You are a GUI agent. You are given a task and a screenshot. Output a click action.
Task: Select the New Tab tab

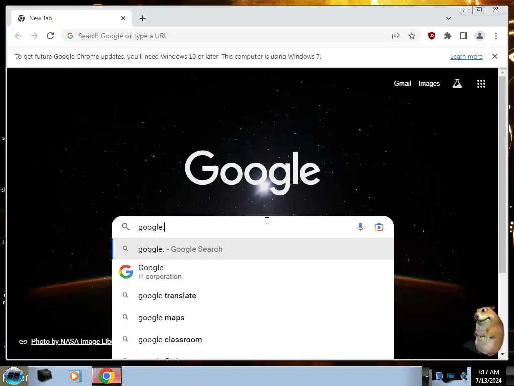point(71,18)
